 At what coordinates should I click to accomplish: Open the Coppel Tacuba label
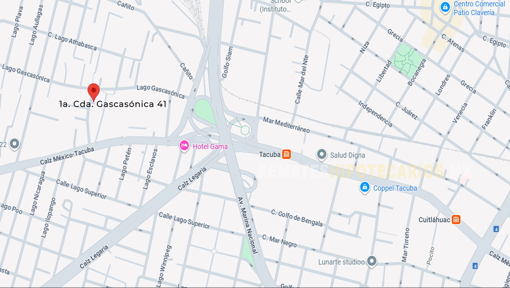[395, 188]
